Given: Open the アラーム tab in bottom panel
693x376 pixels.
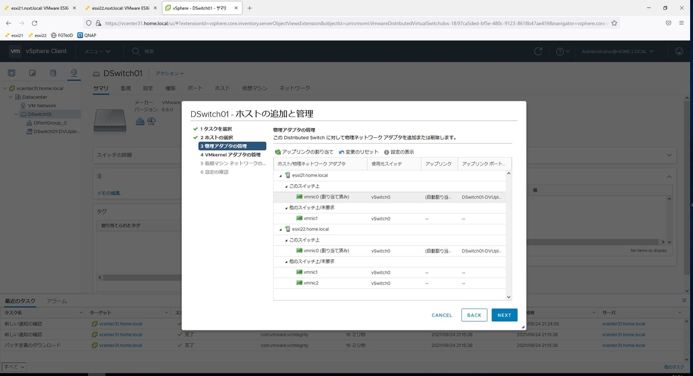Looking at the screenshot, I should click(x=57, y=301).
